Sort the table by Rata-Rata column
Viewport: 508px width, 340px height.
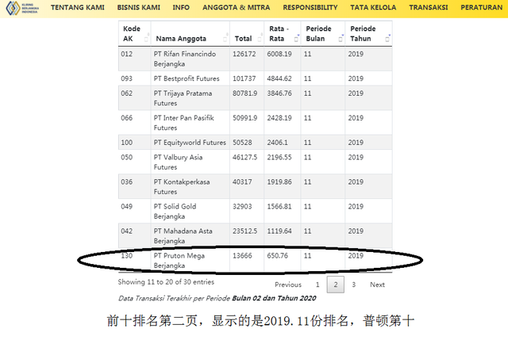click(x=283, y=33)
